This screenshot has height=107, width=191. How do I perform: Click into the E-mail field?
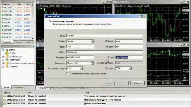129,57
